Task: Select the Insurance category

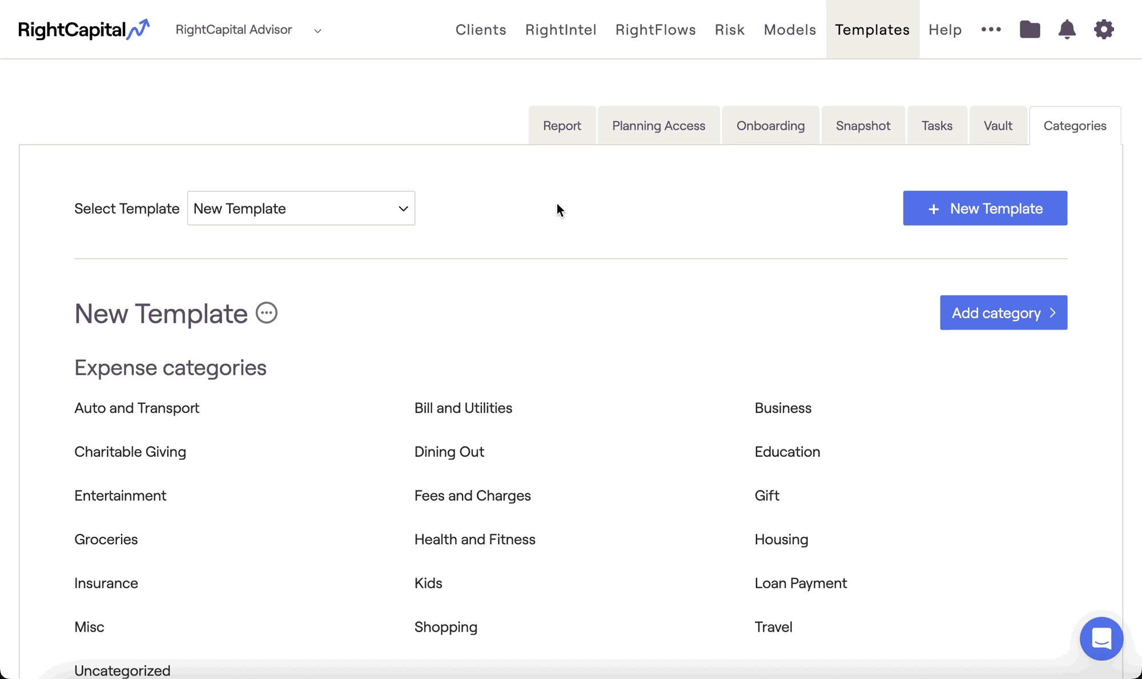Action: click(106, 583)
